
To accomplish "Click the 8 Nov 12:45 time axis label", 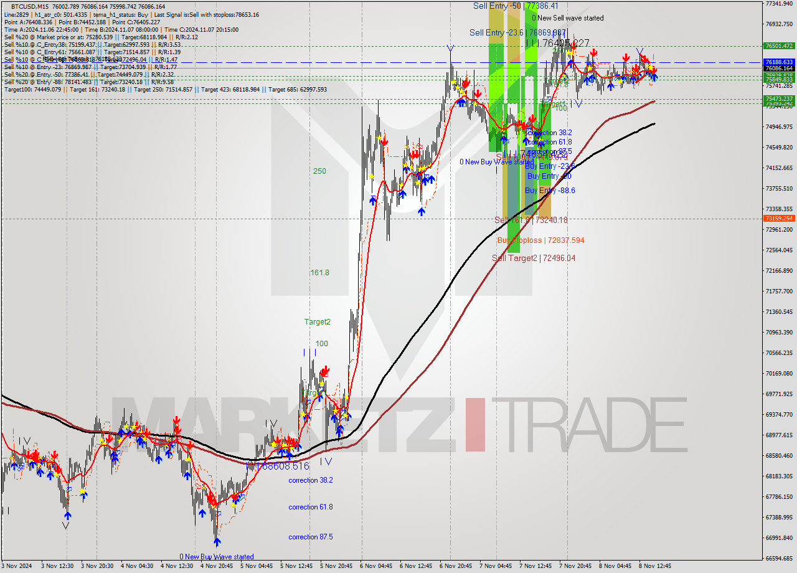I will click(655, 566).
